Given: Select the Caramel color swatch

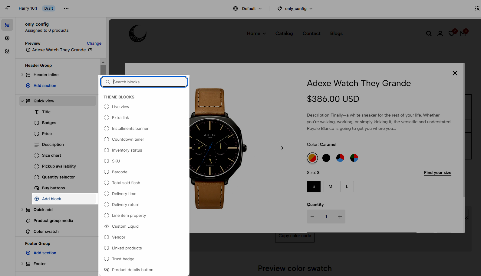Looking at the screenshot, I should coord(312,158).
